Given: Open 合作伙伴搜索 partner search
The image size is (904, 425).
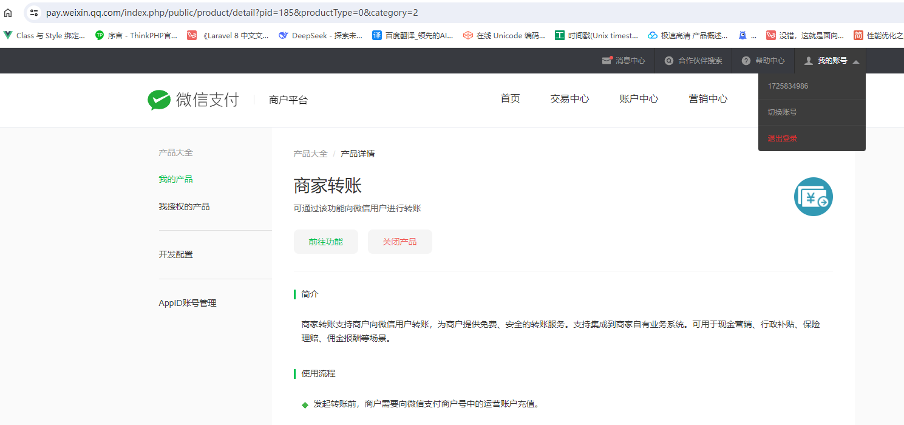Looking at the screenshot, I should (x=693, y=61).
